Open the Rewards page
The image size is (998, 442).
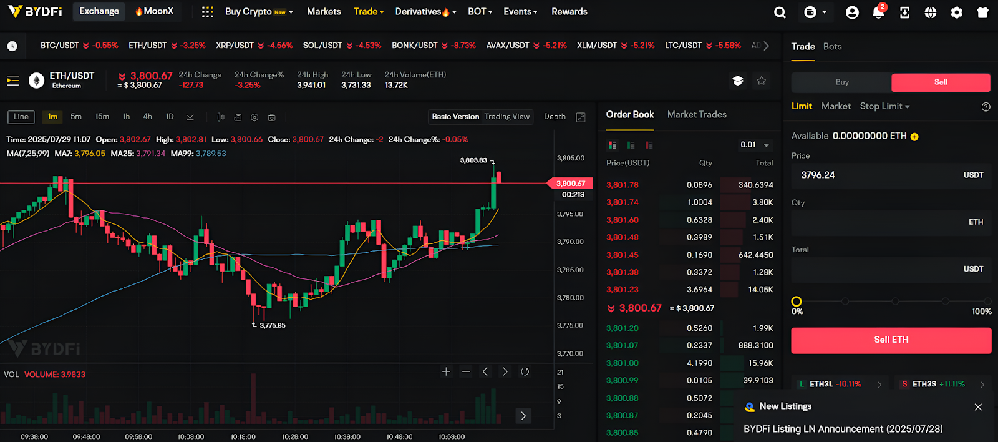[569, 12]
